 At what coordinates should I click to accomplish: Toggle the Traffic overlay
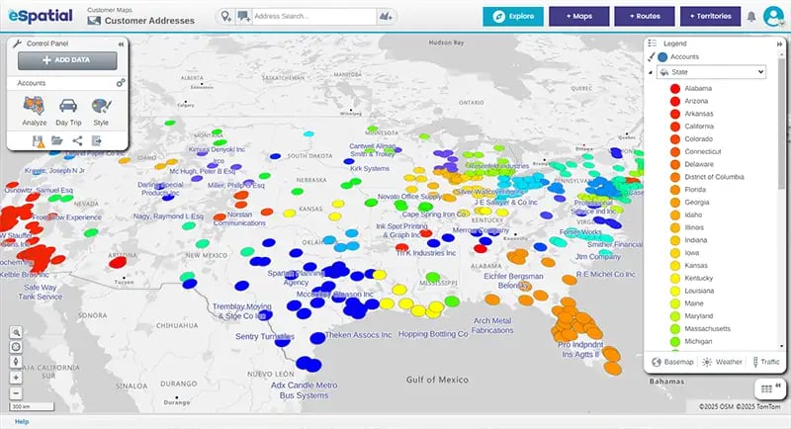(x=765, y=362)
